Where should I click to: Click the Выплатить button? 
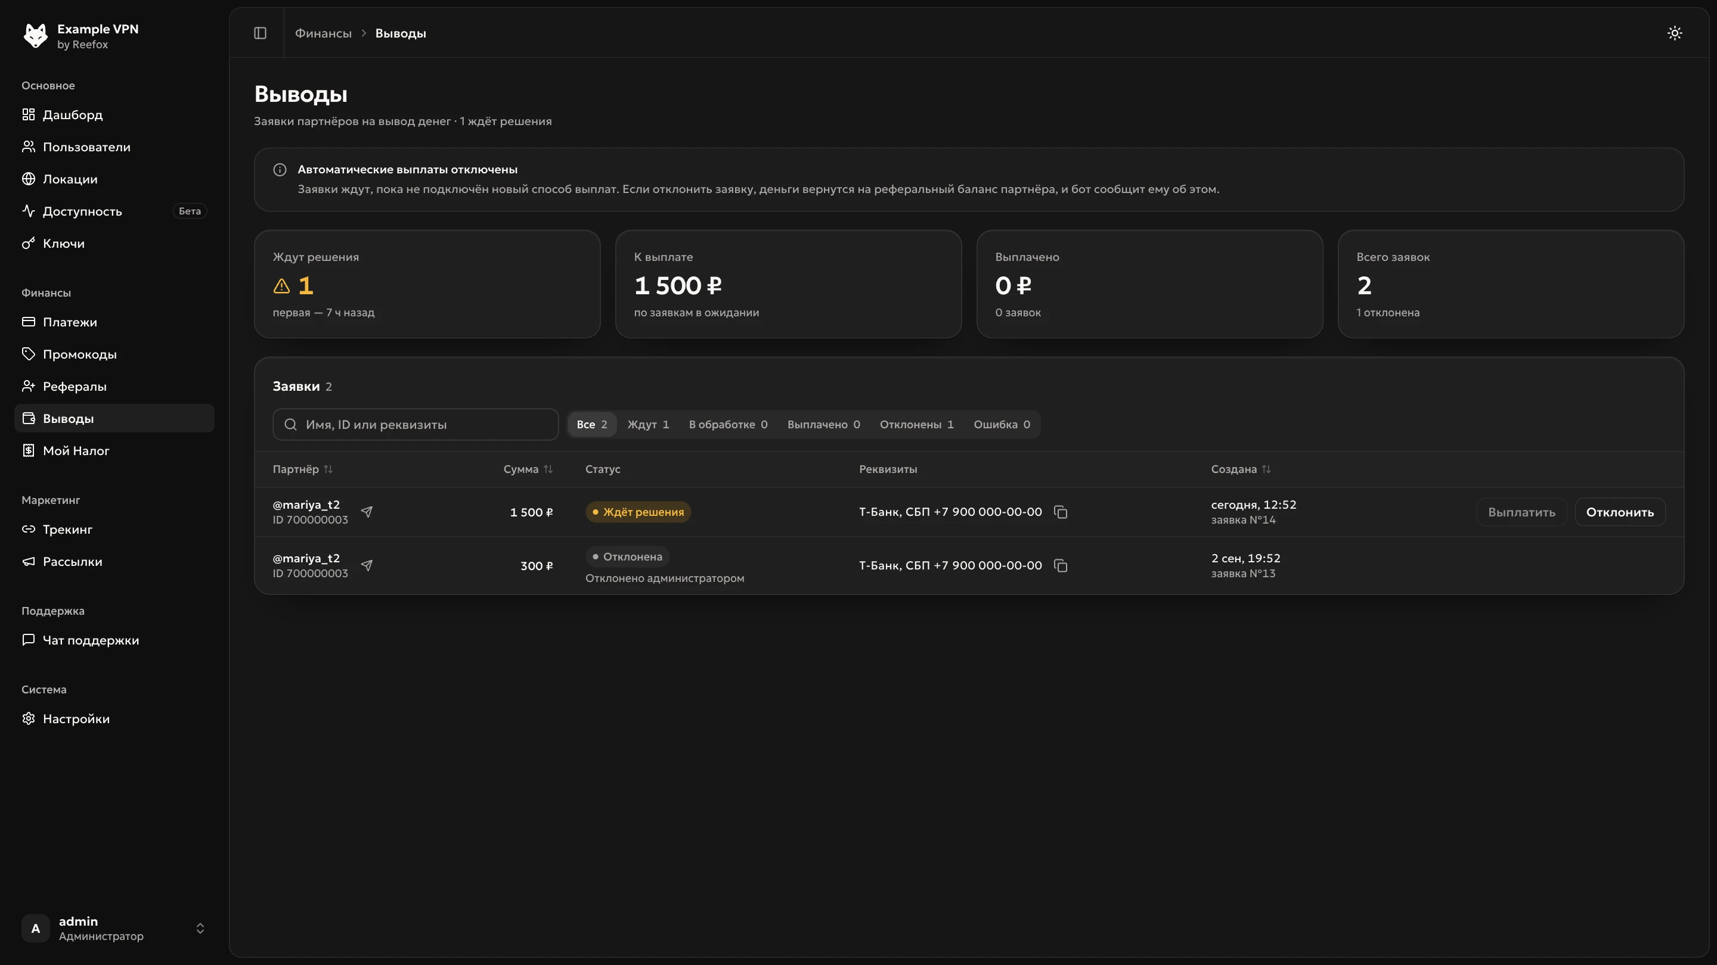pyautogui.click(x=1521, y=512)
